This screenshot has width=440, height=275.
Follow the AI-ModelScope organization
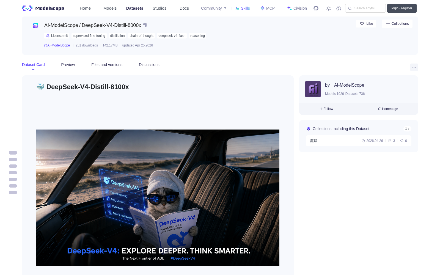tap(326, 109)
